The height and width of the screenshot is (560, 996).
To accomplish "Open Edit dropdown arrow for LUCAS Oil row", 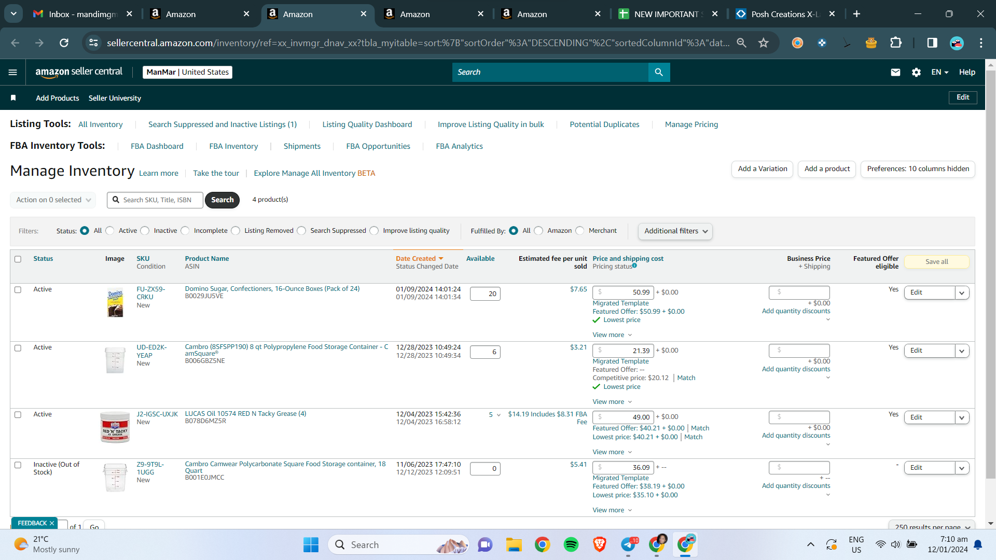I will point(962,418).
